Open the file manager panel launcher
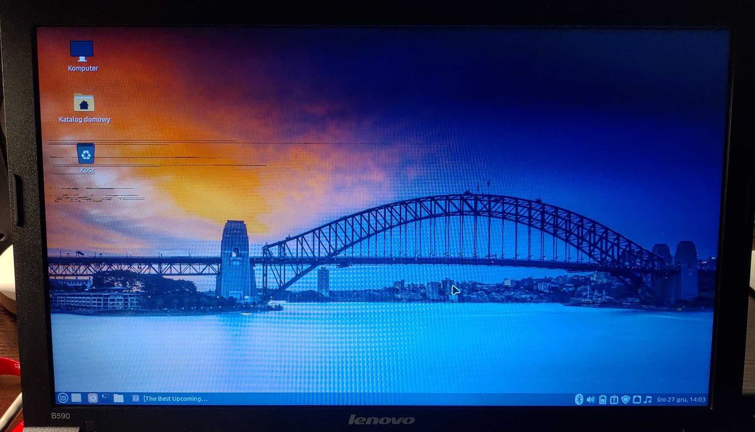 [x=119, y=398]
